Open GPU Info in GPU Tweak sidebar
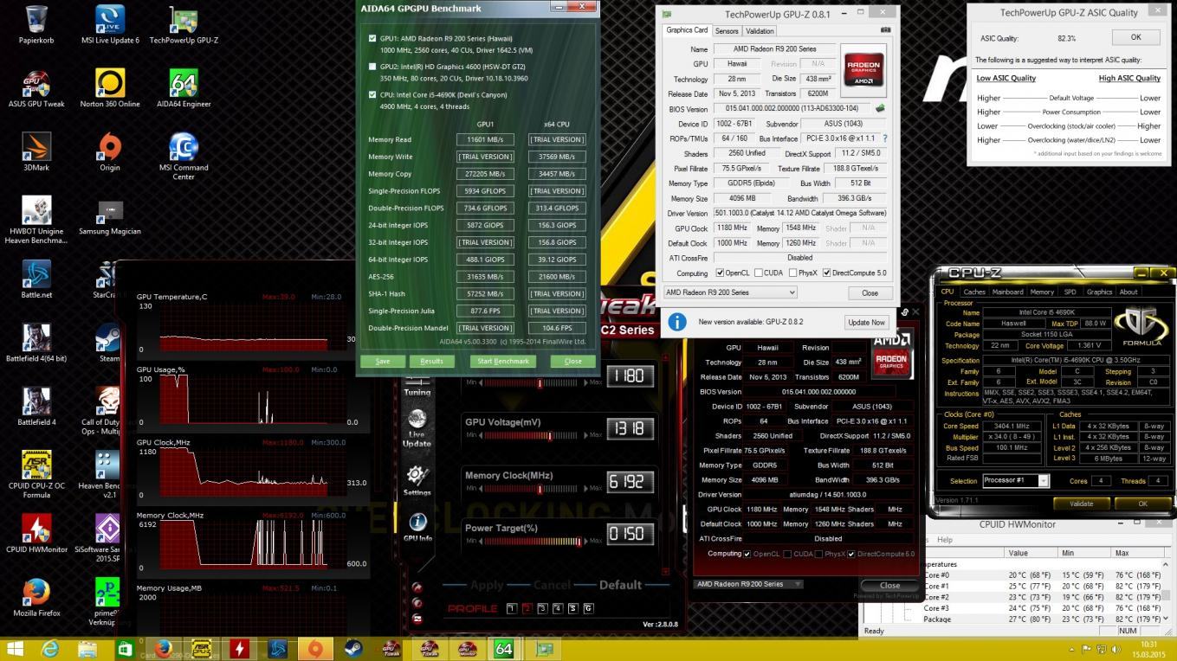This screenshot has width=1177, height=661. (417, 527)
